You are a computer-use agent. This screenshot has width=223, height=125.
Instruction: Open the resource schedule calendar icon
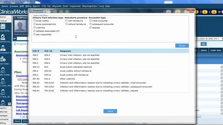coord(3,26)
